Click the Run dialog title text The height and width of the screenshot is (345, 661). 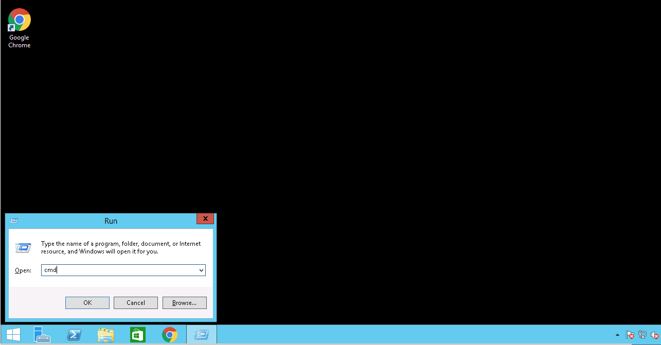click(111, 221)
